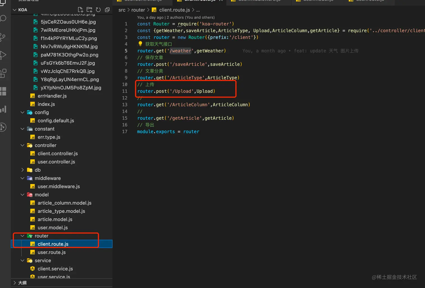425x288 pixels.
Task: Collapse the controller folder
Action: click(x=22, y=145)
